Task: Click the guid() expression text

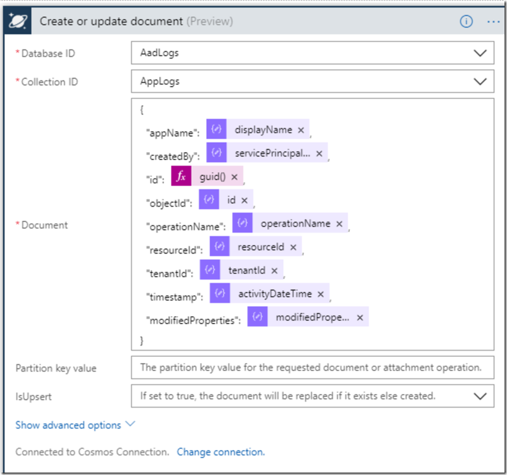Action: click(212, 177)
